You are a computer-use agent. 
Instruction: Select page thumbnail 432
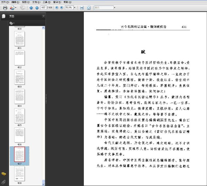pos(19,58)
